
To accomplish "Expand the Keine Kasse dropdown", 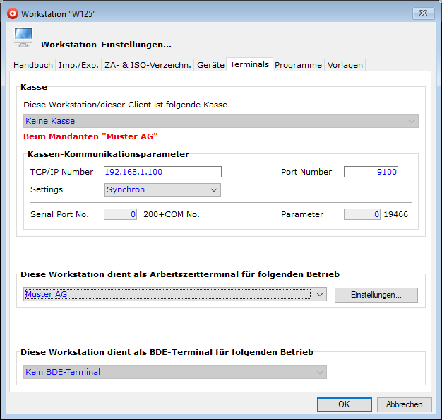I will (x=220, y=121).
